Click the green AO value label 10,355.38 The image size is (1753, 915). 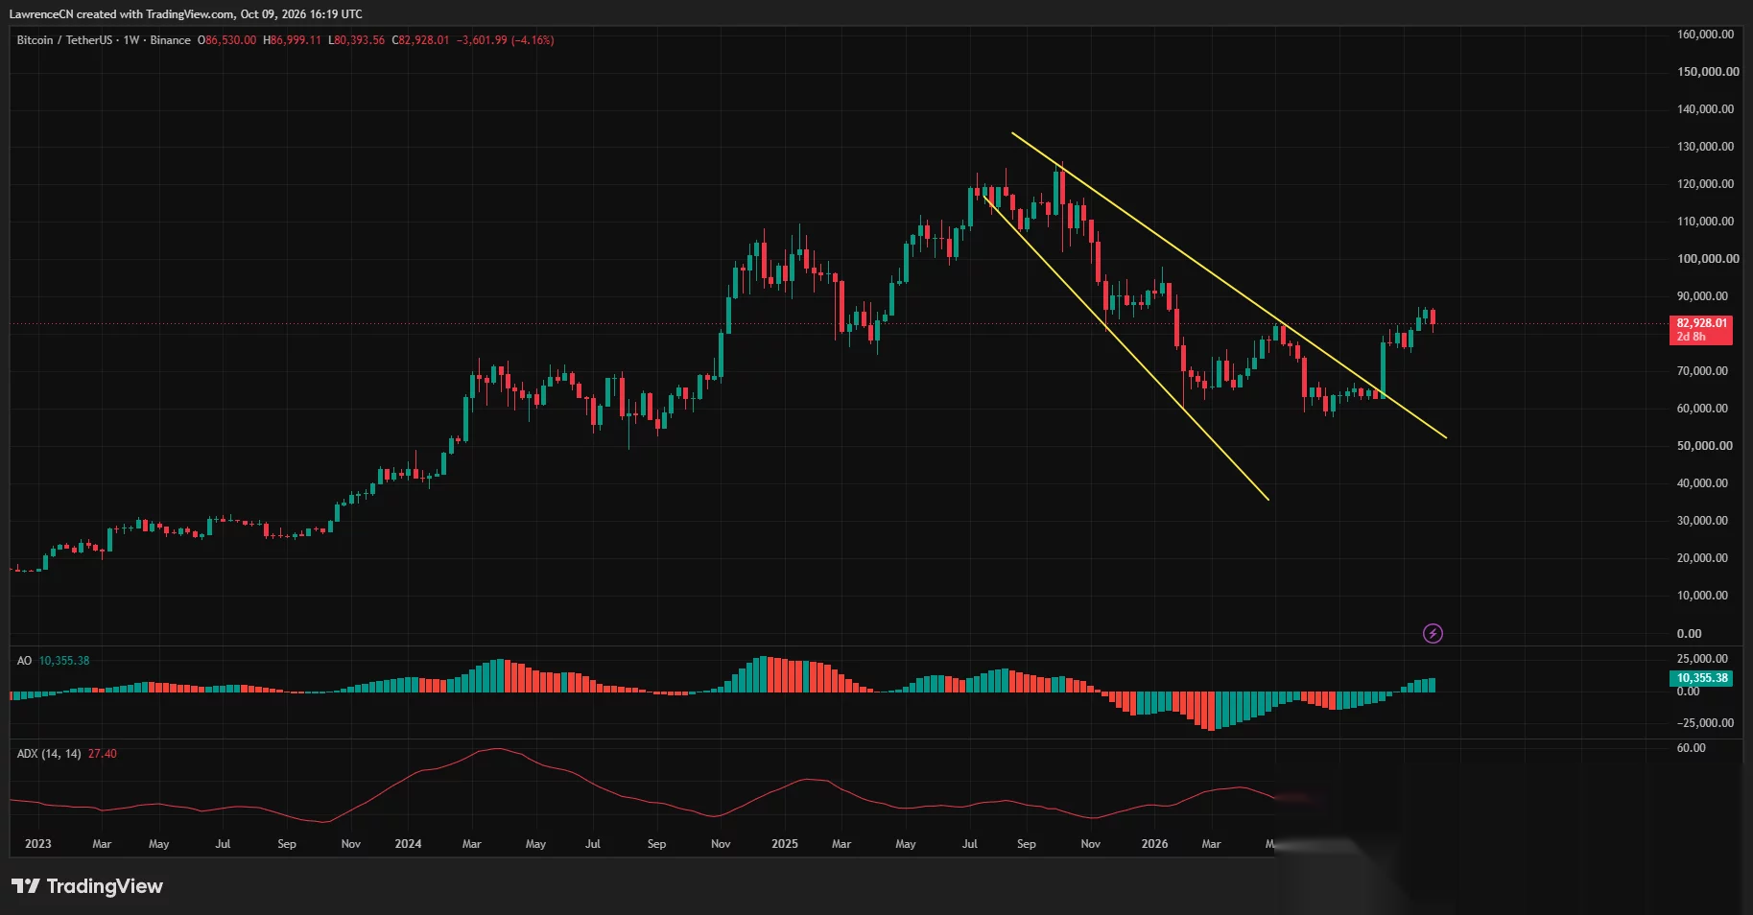click(1701, 678)
